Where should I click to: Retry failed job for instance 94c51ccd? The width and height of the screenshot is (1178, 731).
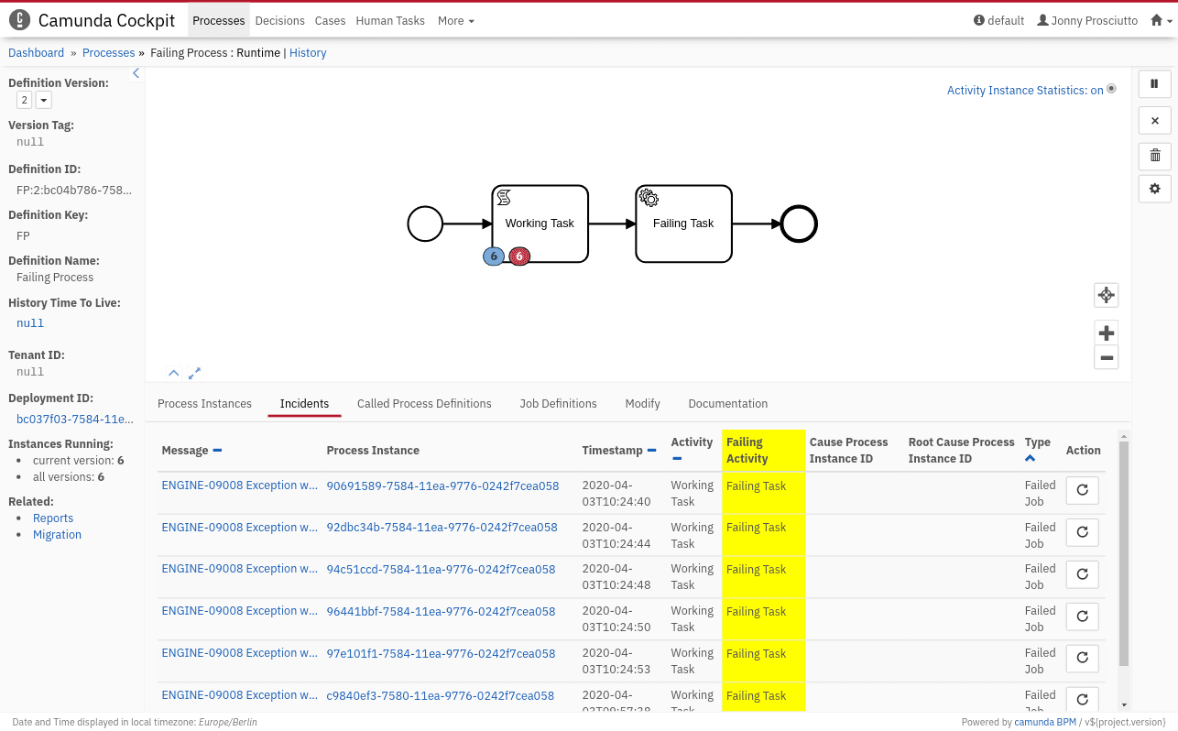1082,574
